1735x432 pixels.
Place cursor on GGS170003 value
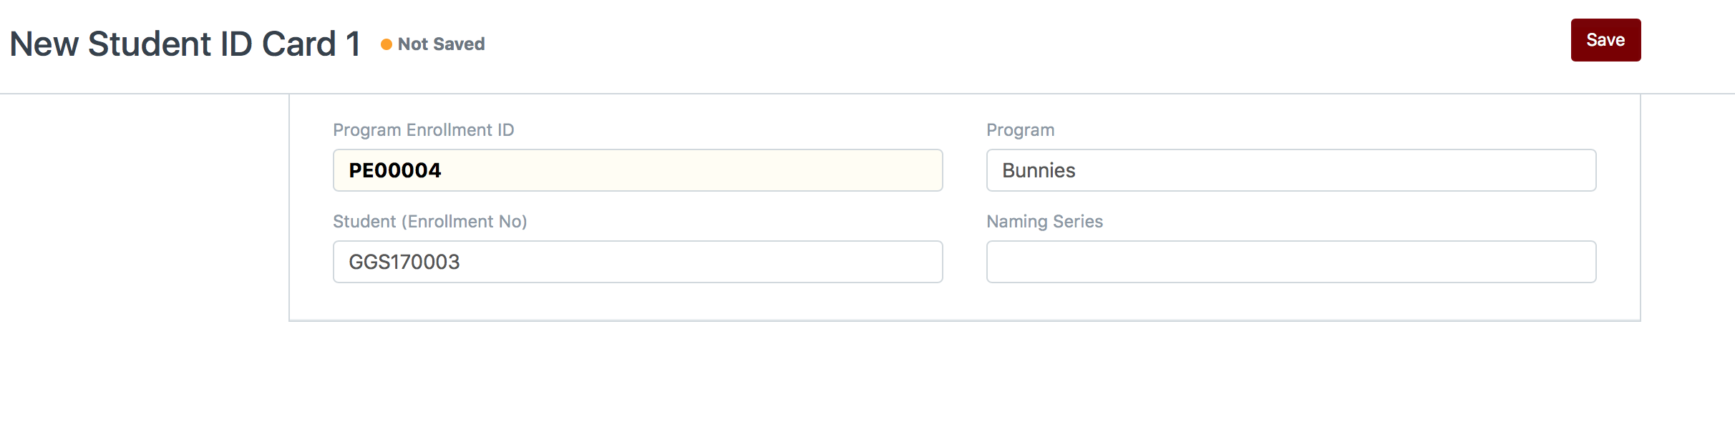[404, 262]
